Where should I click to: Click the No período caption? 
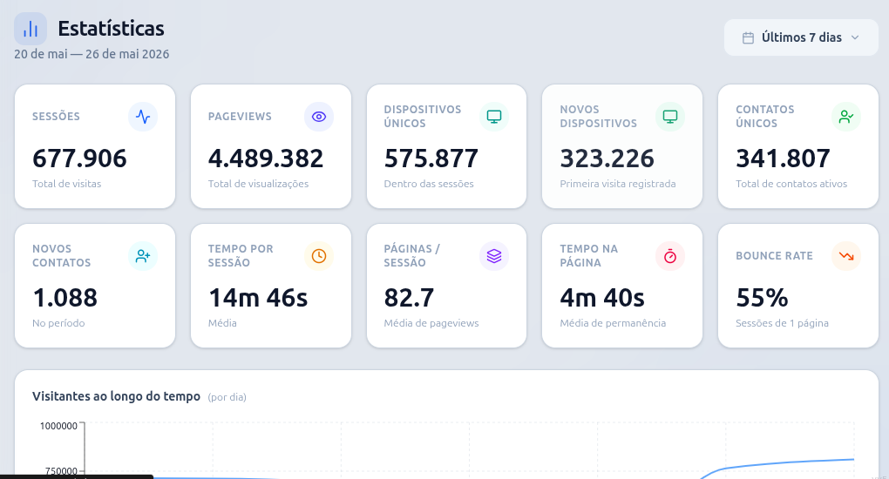click(58, 323)
